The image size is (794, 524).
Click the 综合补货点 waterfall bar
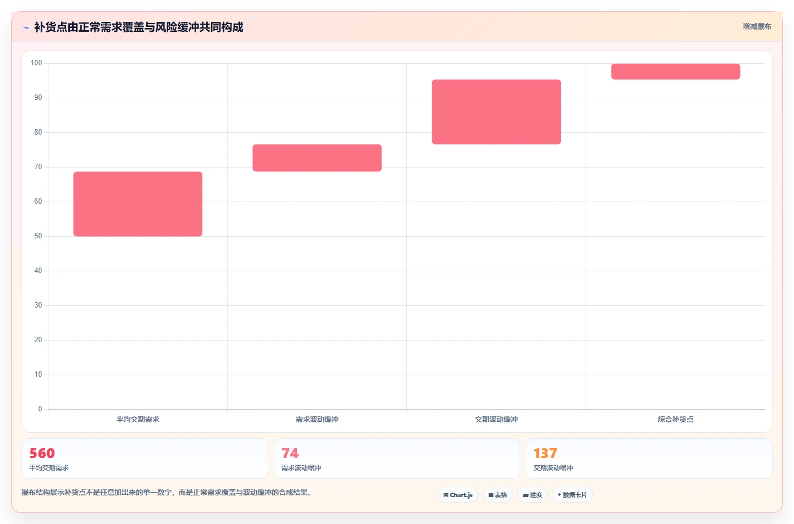pos(676,71)
